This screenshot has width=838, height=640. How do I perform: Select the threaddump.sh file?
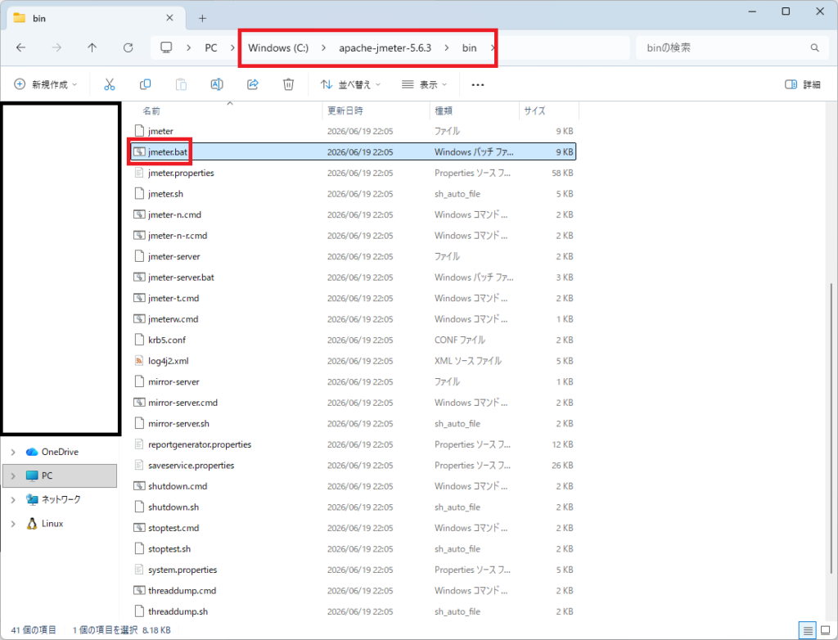pos(354,611)
